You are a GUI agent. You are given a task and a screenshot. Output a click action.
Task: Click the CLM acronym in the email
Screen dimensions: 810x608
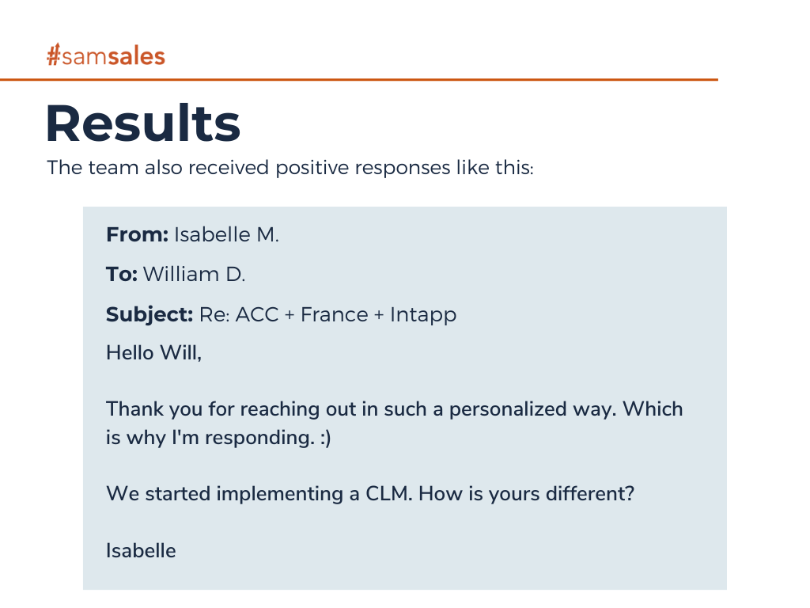[x=388, y=493]
